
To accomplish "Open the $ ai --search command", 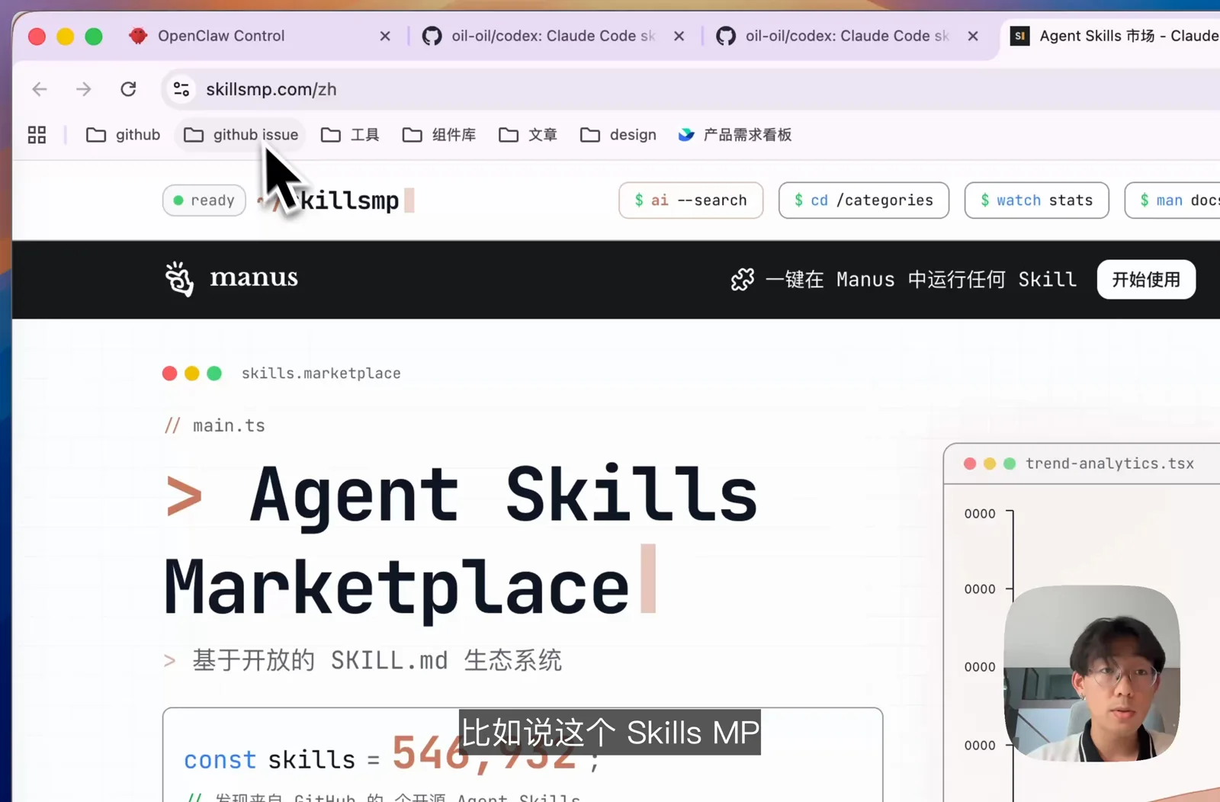I will pos(691,200).
